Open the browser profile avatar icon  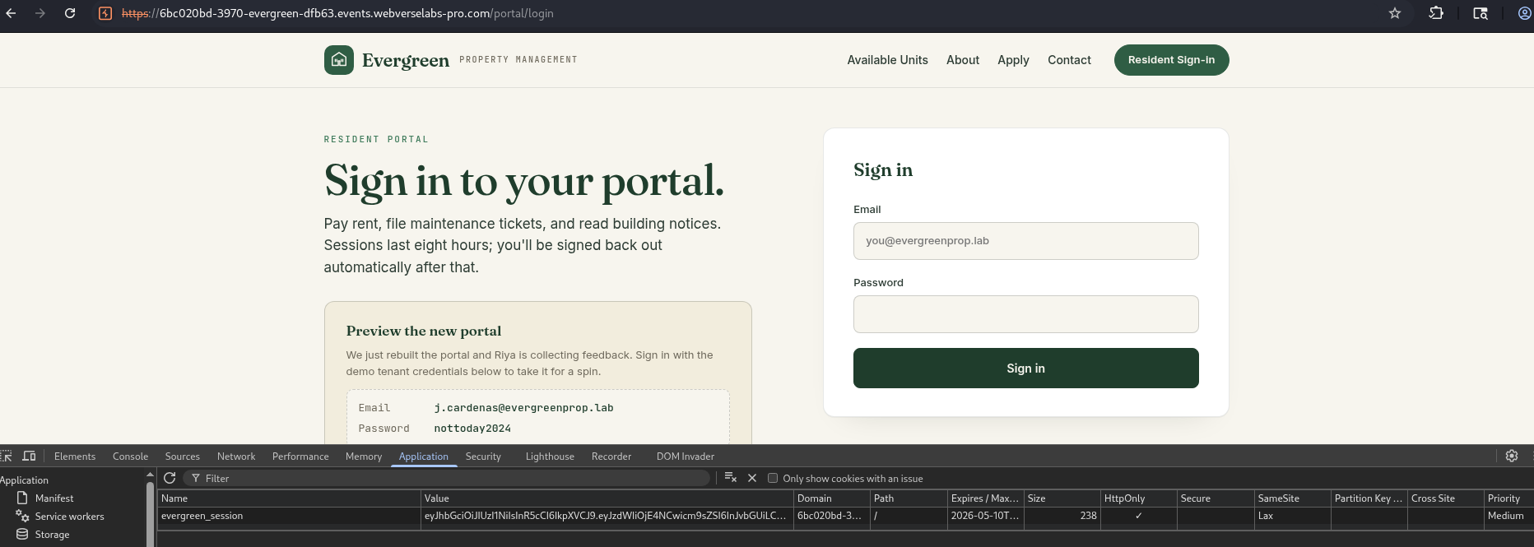pyautogui.click(x=1524, y=13)
